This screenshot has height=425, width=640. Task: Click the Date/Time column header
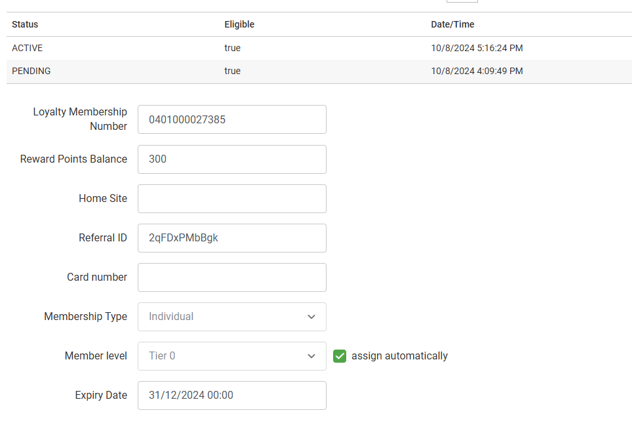click(452, 24)
